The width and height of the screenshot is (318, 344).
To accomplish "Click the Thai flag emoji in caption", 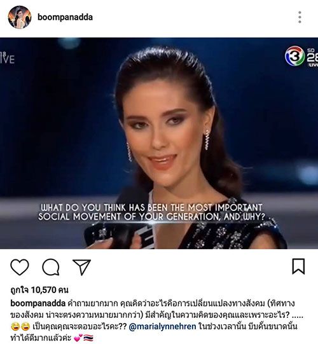I will click(x=88, y=338).
